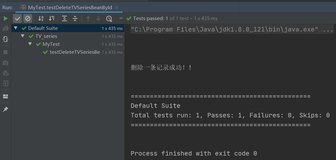The height and width of the screenshot is (160, 336).
Task: Collapse the MyTest tree node
Action: point(30,44)
